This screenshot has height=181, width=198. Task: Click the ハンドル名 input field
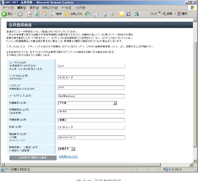point(91,78)
